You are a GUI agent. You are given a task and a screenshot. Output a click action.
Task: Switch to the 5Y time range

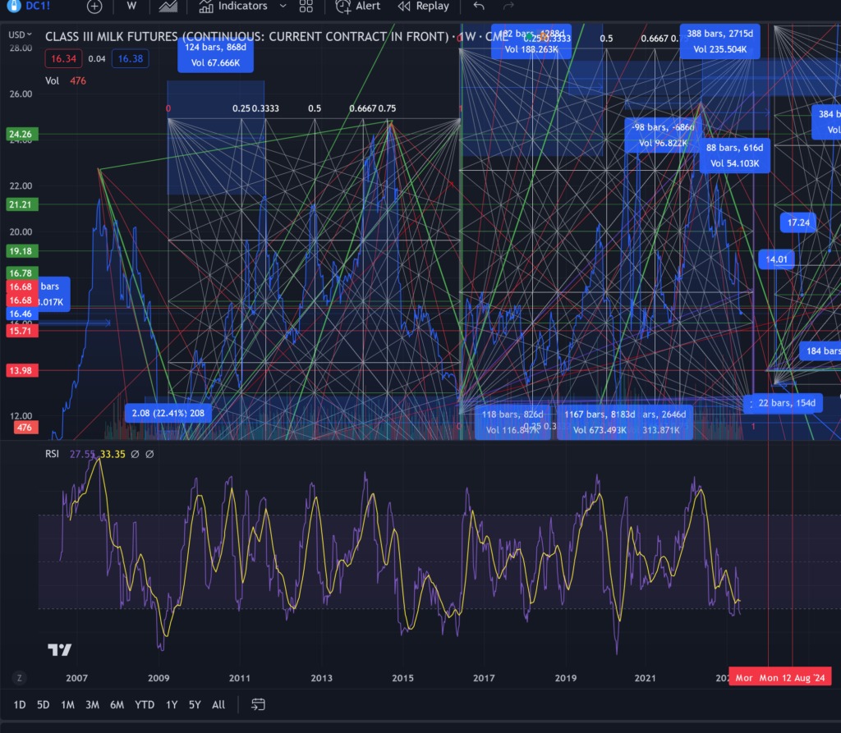(x=195, y=704)
